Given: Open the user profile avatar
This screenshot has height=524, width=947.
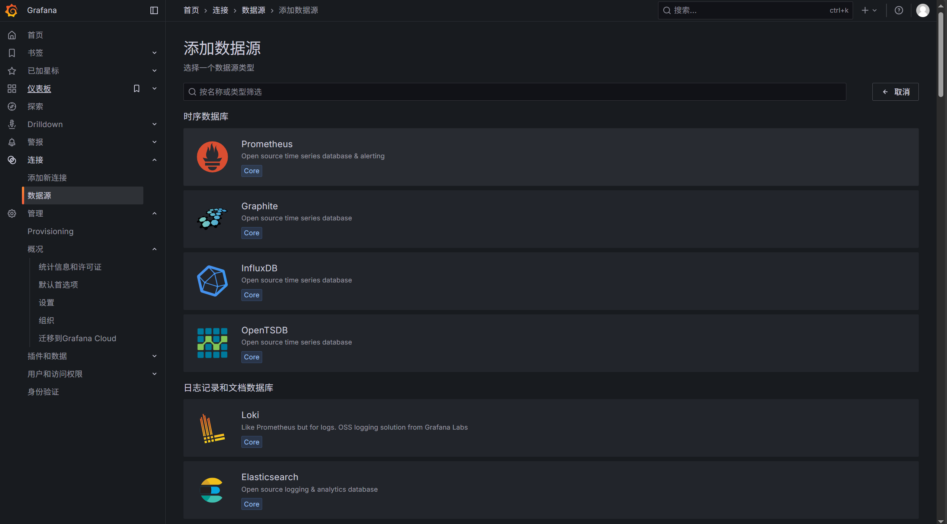Looking at the screenshot, I should (923, 10).
